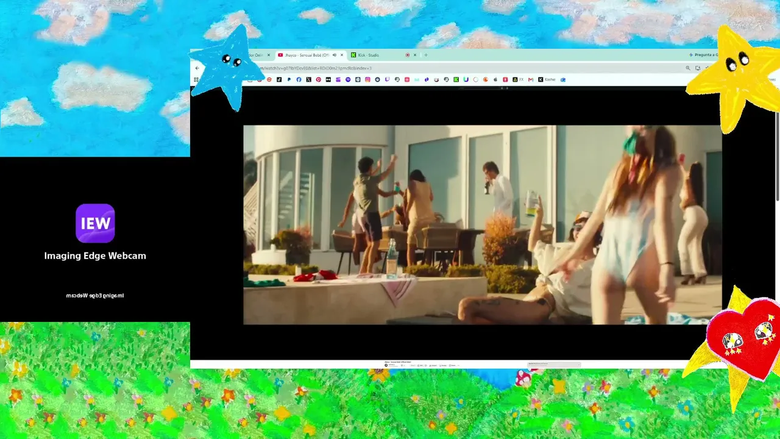
Task: Open the Instagram bookmark
Action: pyautogui.click(x=367, y=79)
